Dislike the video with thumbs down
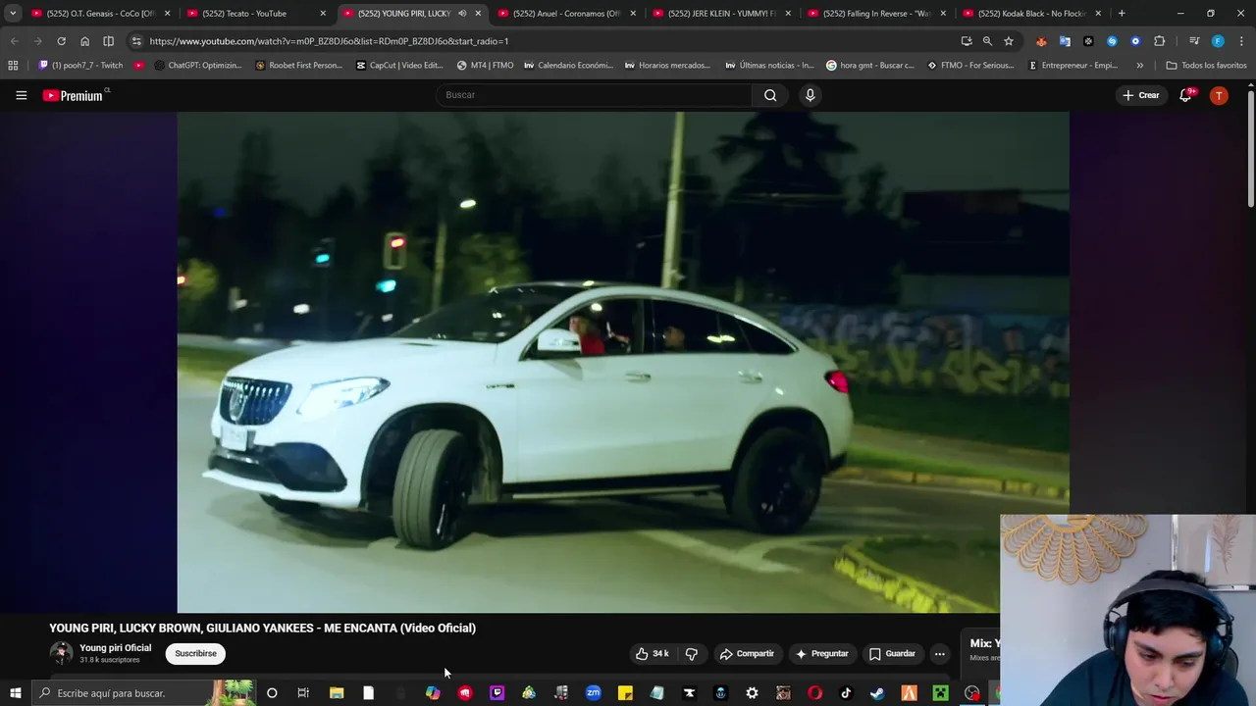Viewport: 1256px width, 706px height. point(691,654)
